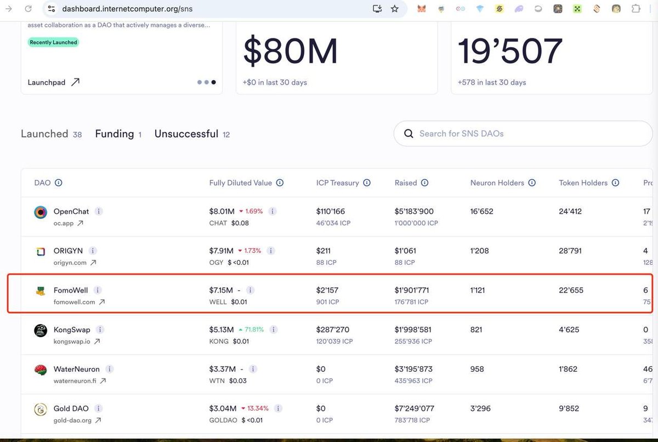Open the waterneuron.fi external link

click(x=80, y=381)
